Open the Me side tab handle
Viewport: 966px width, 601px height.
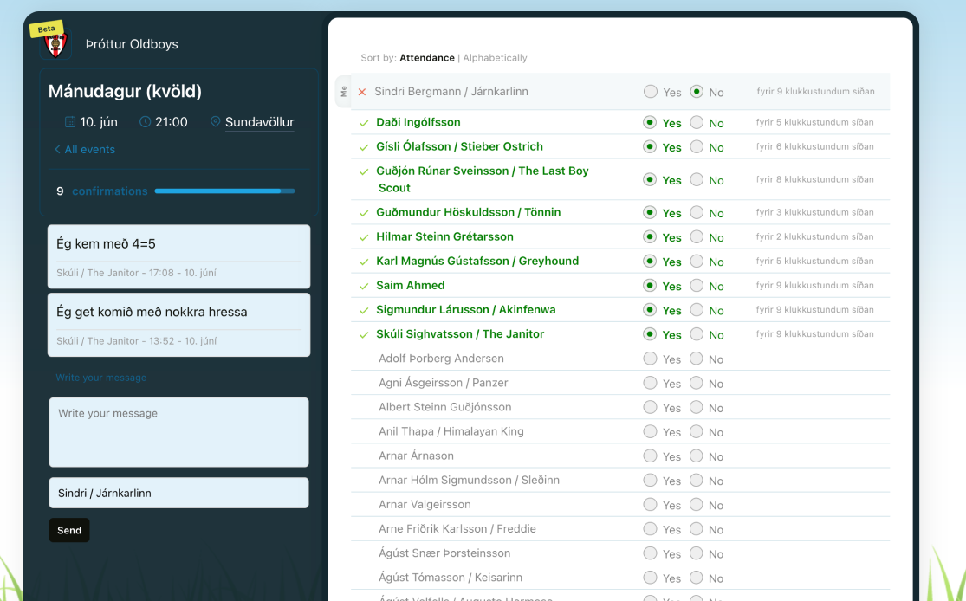343,92
